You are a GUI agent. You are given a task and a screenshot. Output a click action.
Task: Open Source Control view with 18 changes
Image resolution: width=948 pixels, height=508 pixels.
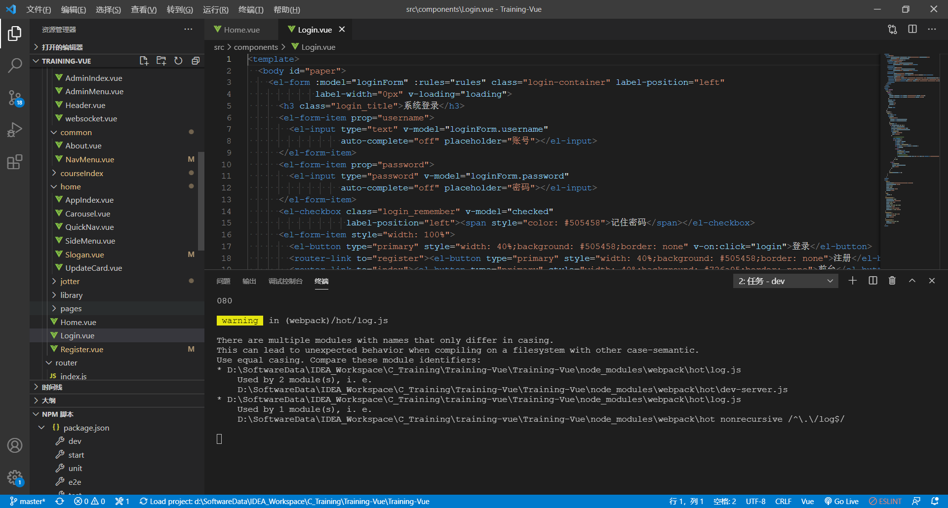click(x=15, y=98)
